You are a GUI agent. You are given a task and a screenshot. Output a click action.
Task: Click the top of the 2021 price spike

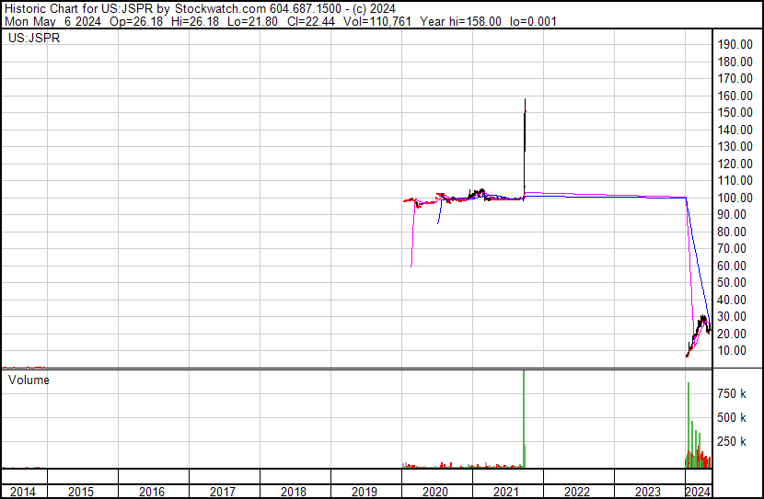click(x=525, y=99)
